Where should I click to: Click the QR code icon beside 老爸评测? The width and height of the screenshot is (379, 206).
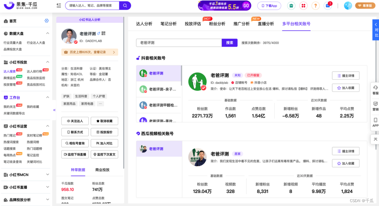click(x=104, y=33)
